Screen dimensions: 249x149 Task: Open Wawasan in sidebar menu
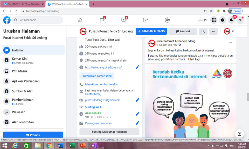pos(19,112)
